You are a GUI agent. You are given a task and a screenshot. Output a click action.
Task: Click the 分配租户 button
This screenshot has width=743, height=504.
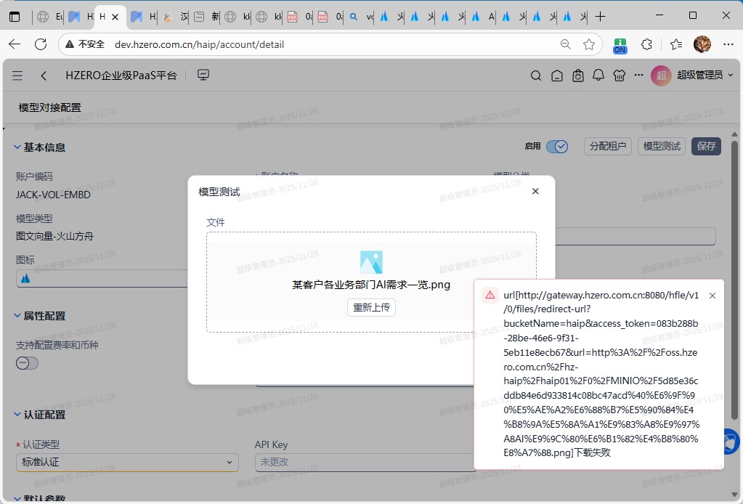point(608,146)
